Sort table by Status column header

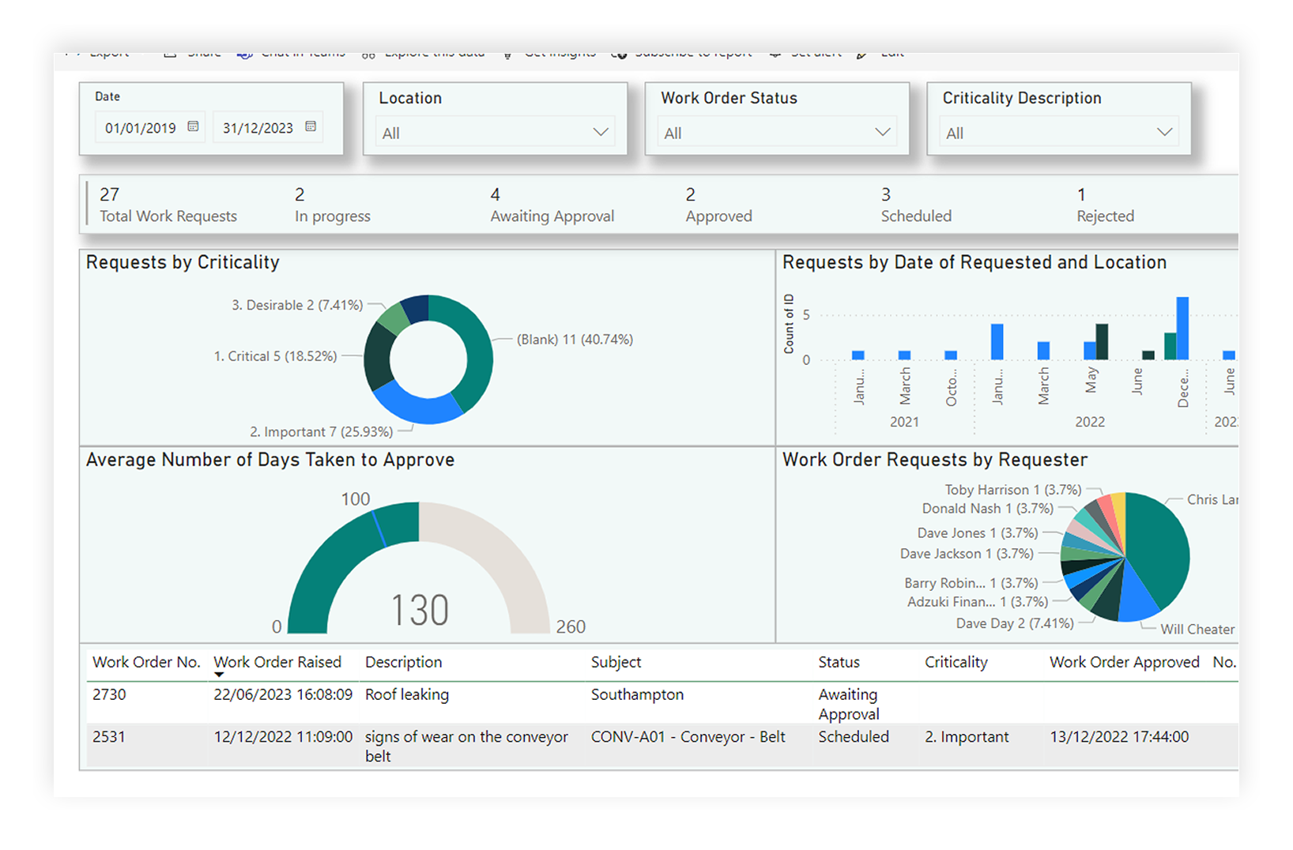pyautogui.click(x=839, y=662)
